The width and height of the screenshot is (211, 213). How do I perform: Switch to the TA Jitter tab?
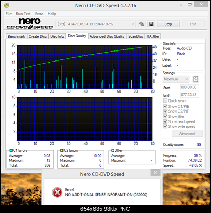click(153, 36)
